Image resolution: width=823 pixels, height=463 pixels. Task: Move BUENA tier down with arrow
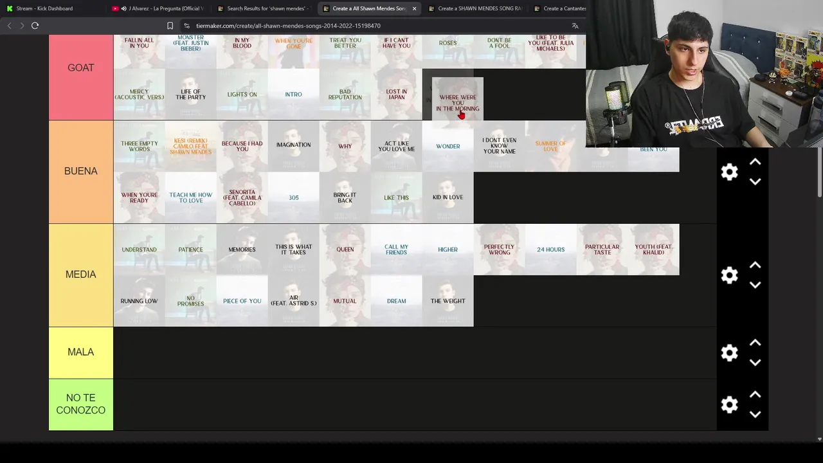coord(755,182)
